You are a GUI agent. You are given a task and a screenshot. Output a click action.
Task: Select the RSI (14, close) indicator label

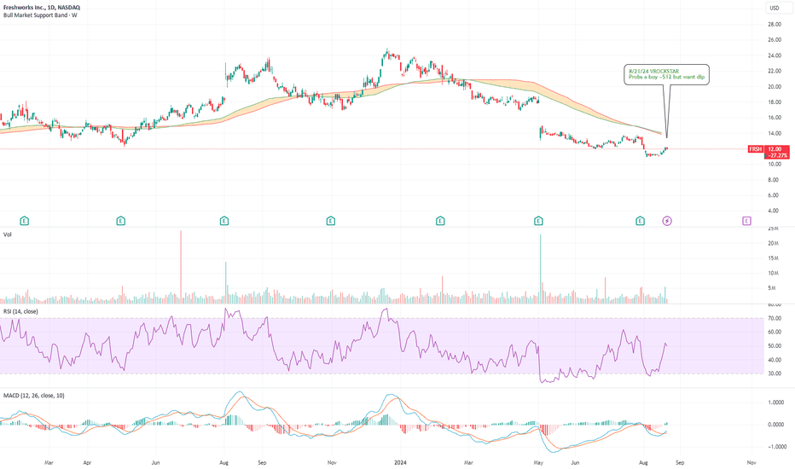[x=20, y=311]
